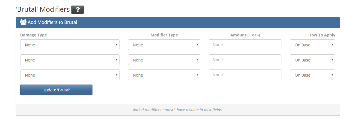Click the Modifier Type column label
Screen dimensions: 348x119
point(164,35)
